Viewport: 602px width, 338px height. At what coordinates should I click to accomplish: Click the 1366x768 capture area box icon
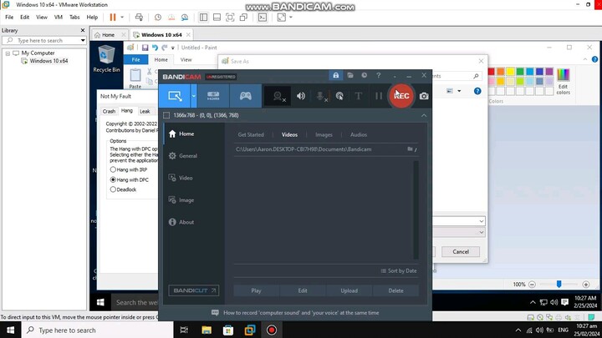[166, 115]
